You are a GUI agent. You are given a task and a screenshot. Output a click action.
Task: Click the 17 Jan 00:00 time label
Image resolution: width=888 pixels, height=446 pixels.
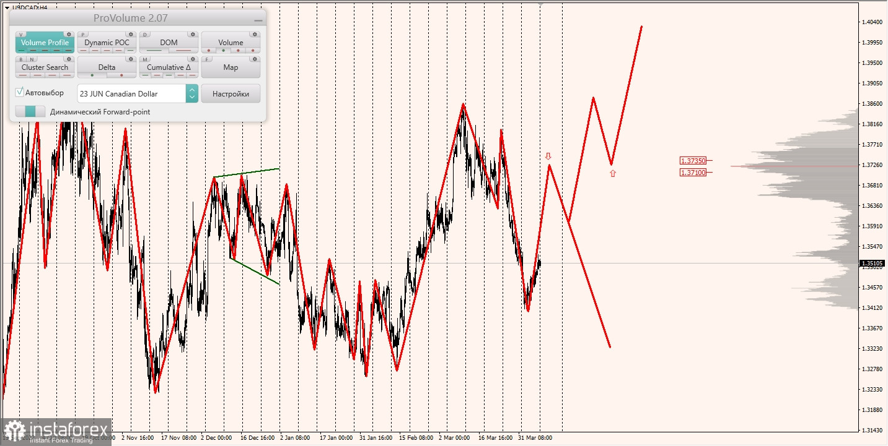[x=336, y=437]
